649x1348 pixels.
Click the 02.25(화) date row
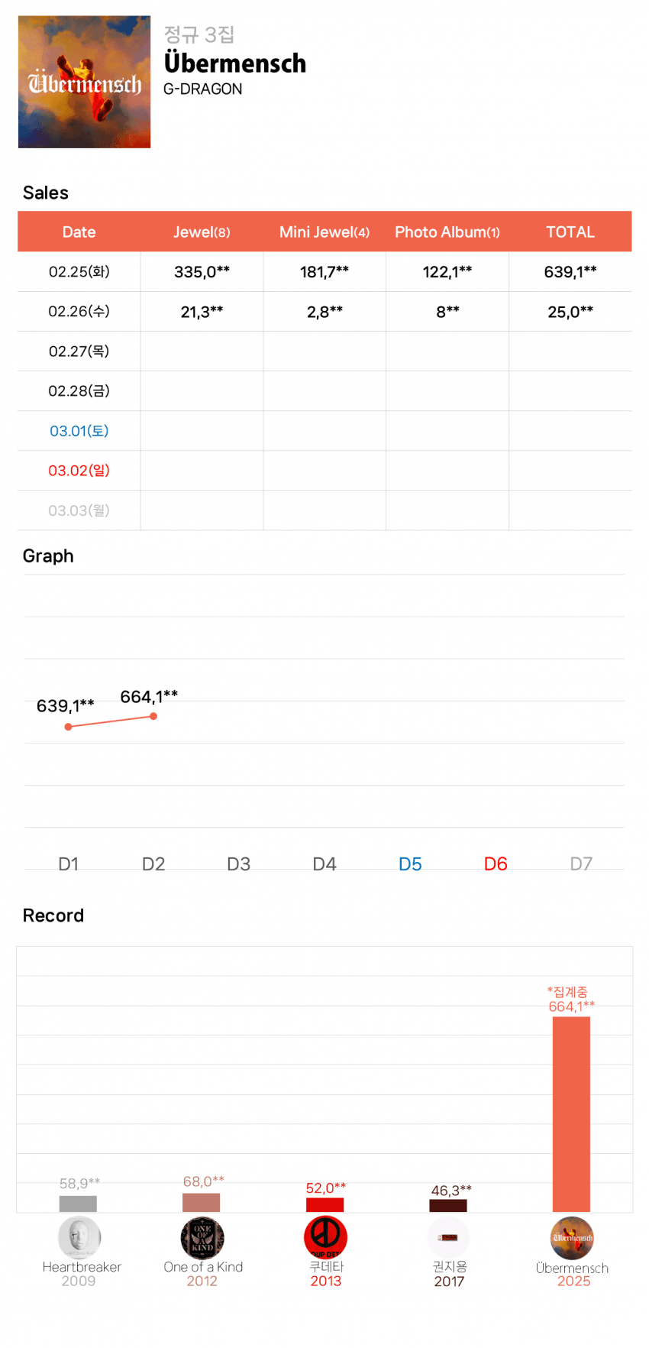coord(79,271)
